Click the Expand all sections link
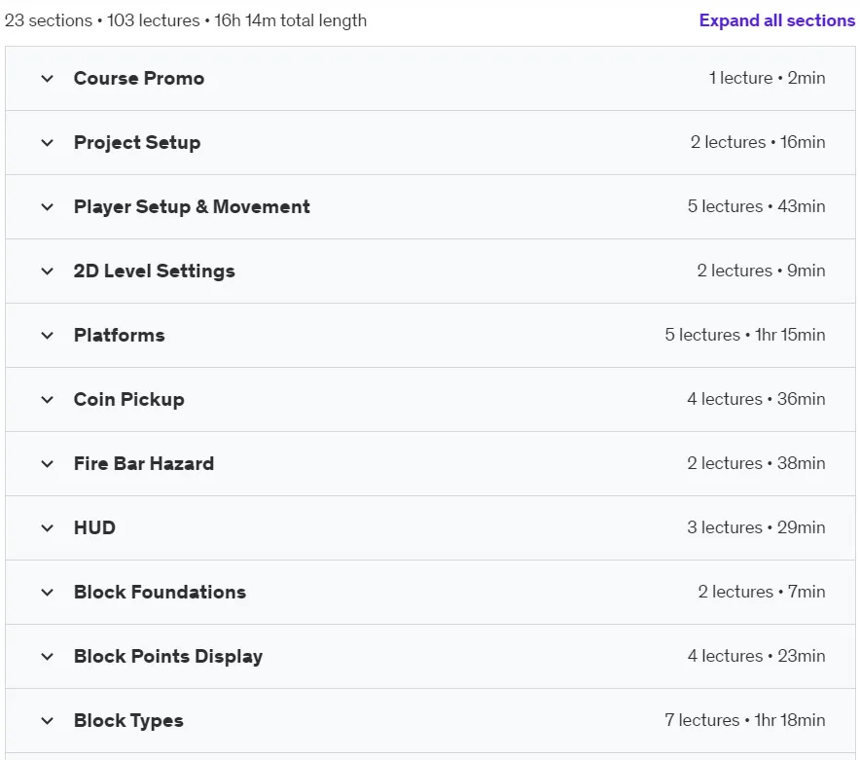The width and height of the screenshot is (860, 760). tap(776, 20)
